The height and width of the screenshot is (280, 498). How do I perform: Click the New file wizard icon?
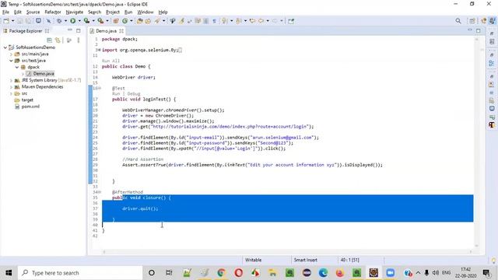coord(6,21)
